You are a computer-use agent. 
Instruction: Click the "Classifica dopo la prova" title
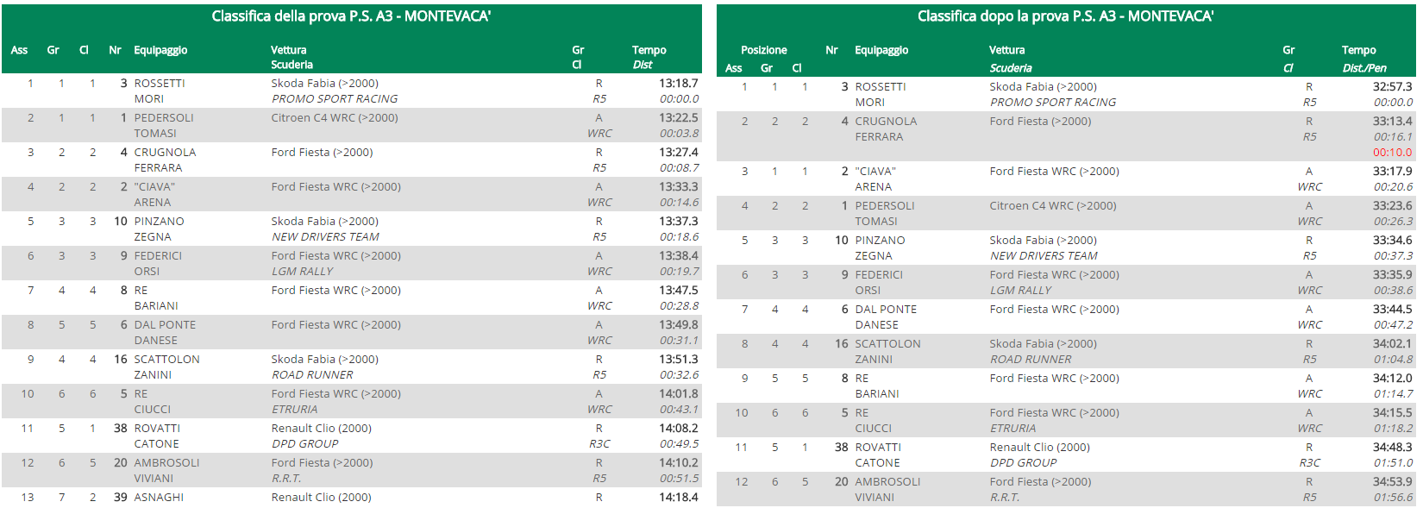pos(1065,16)
